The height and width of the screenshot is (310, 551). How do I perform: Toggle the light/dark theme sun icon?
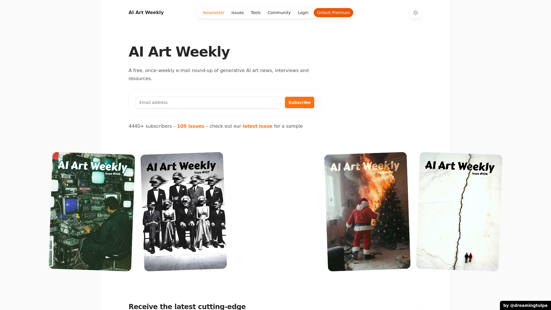point(415,13)
